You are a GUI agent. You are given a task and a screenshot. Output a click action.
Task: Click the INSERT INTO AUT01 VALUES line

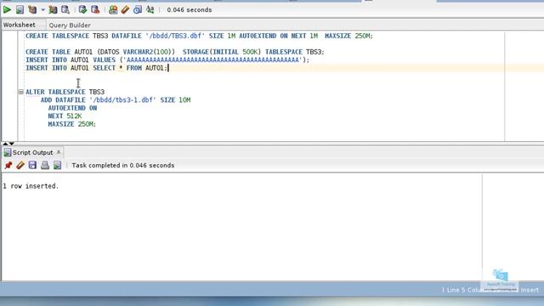(x=167, y=59)
